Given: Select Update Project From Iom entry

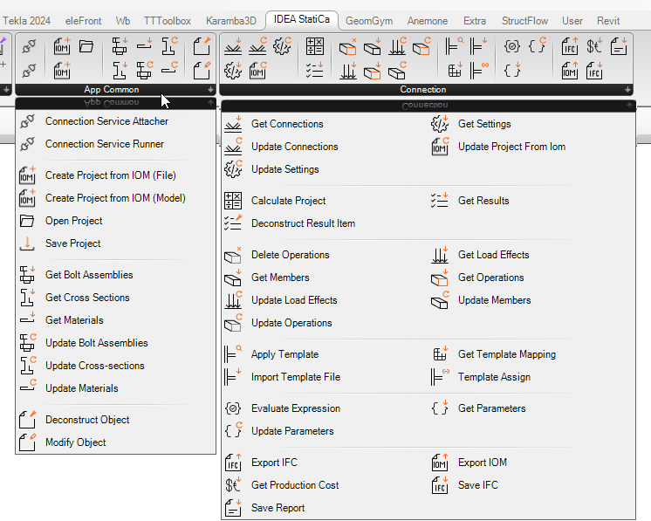Looking at the screenshot, I should (x=511, y=147).
